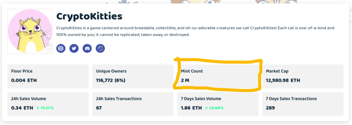Select the Mint Count stat card
The width and height of the screenshot is (352, 125).
pos(218,76)
